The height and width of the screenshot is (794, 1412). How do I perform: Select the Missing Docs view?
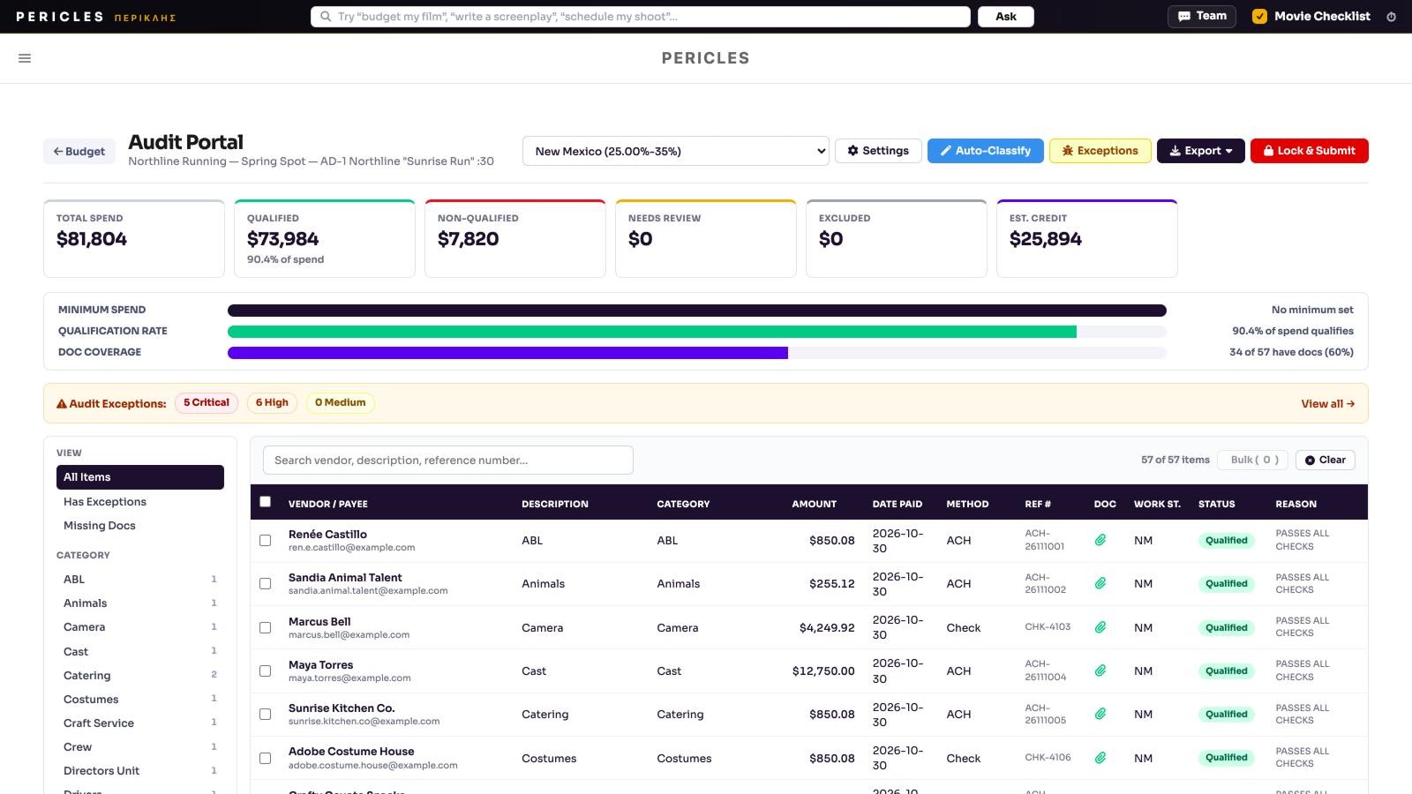coord(140,526)
